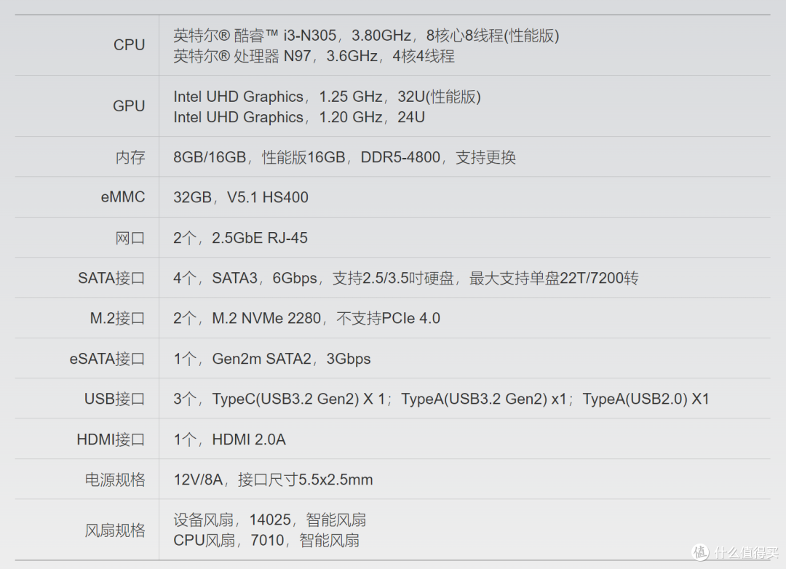Select the eSATA接口 row label
Screen dimensions: 786x569
[x=107, y=359]
